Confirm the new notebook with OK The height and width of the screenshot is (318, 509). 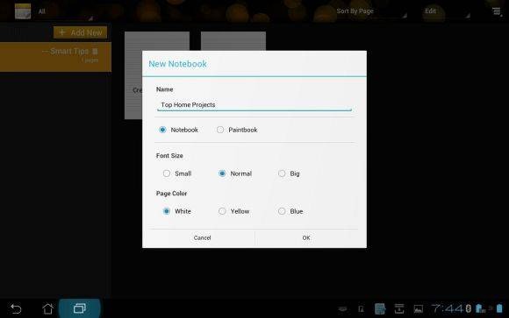click(306, 238)
